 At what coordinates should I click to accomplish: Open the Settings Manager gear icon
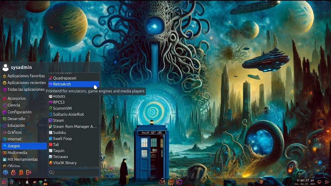5,172
